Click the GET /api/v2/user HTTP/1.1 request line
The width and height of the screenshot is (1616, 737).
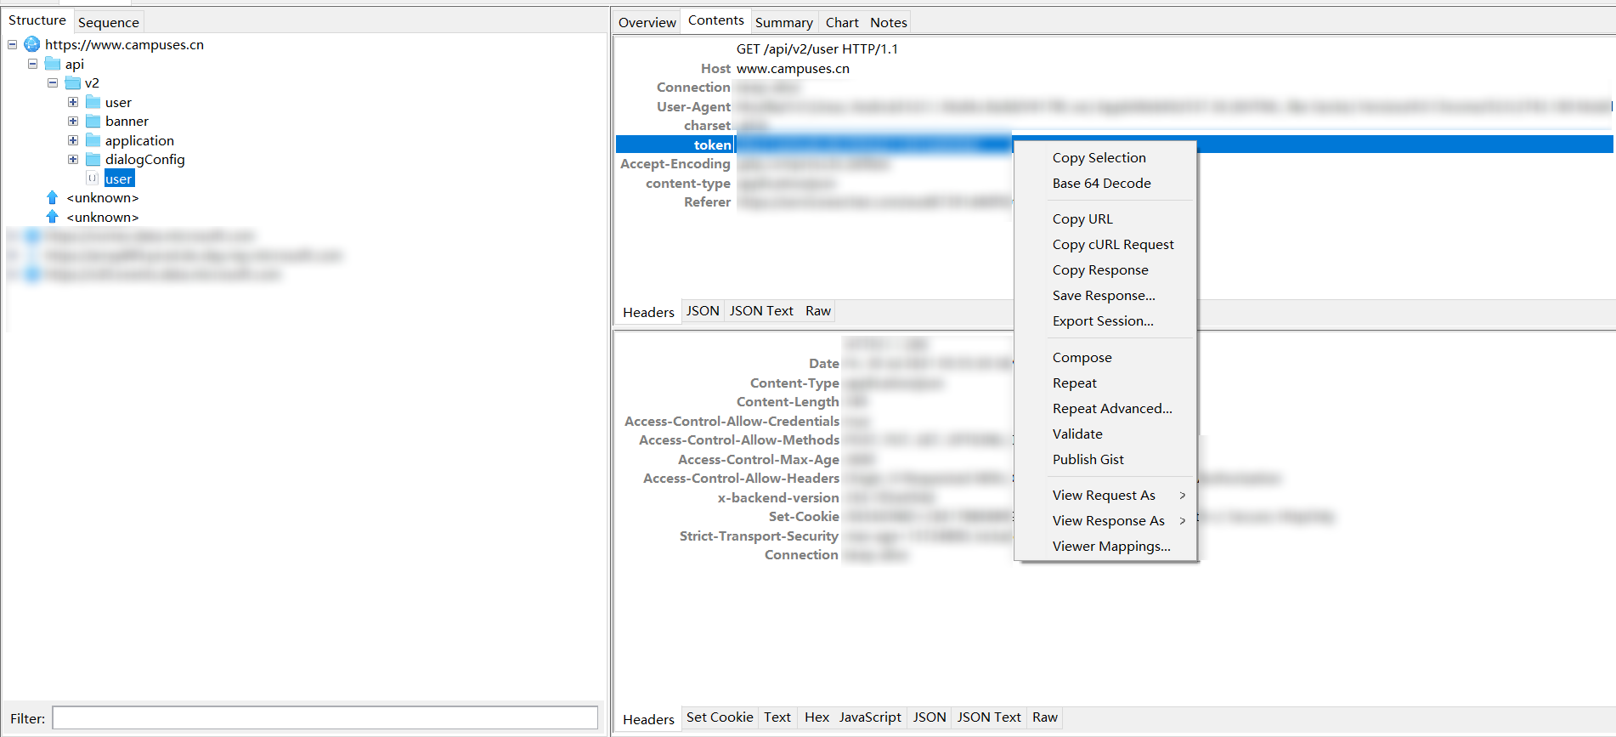[816, 49]
